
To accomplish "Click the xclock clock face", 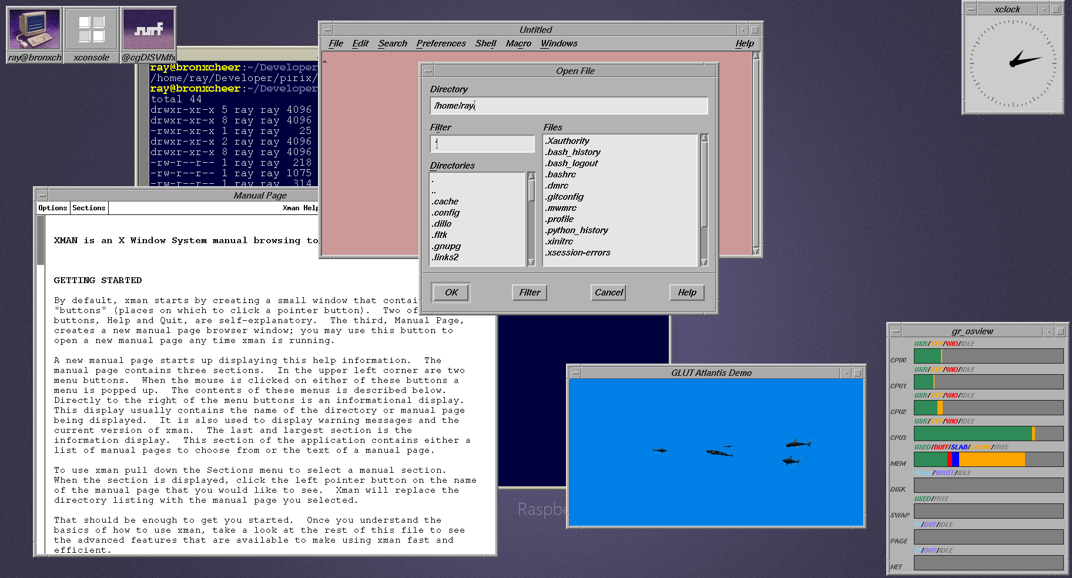I will (x=1013, y=63).
